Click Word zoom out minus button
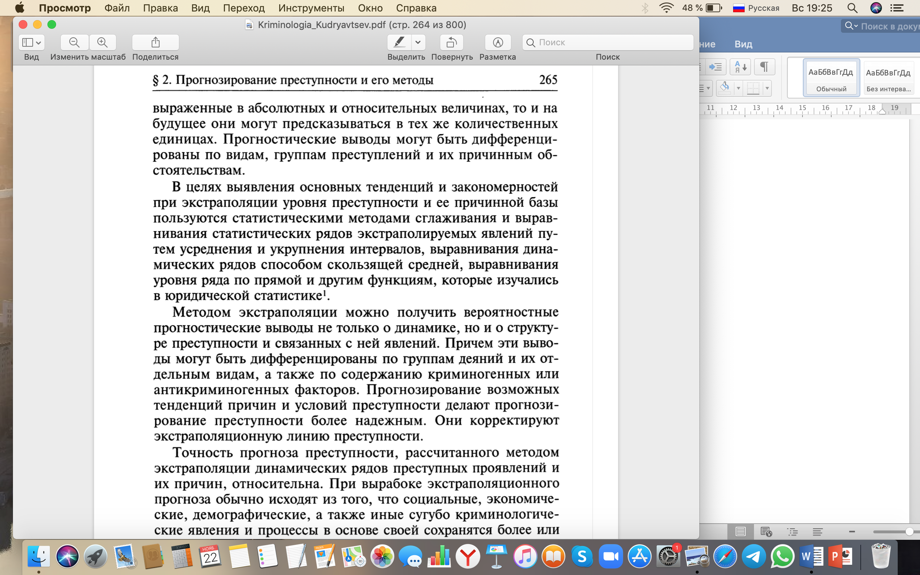 pos(852,532)
